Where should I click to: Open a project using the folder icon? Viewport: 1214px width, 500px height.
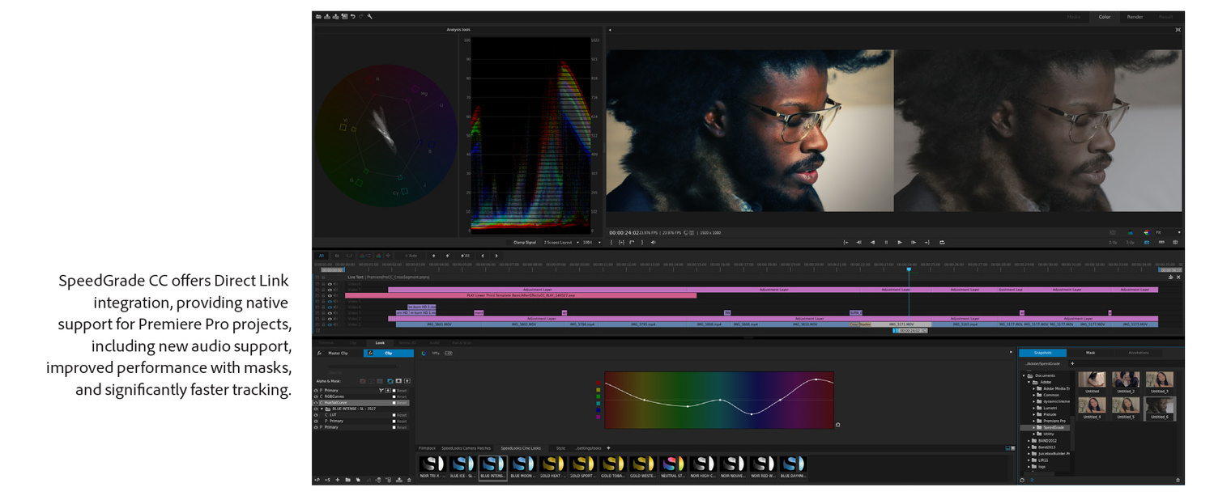point(318,16)
